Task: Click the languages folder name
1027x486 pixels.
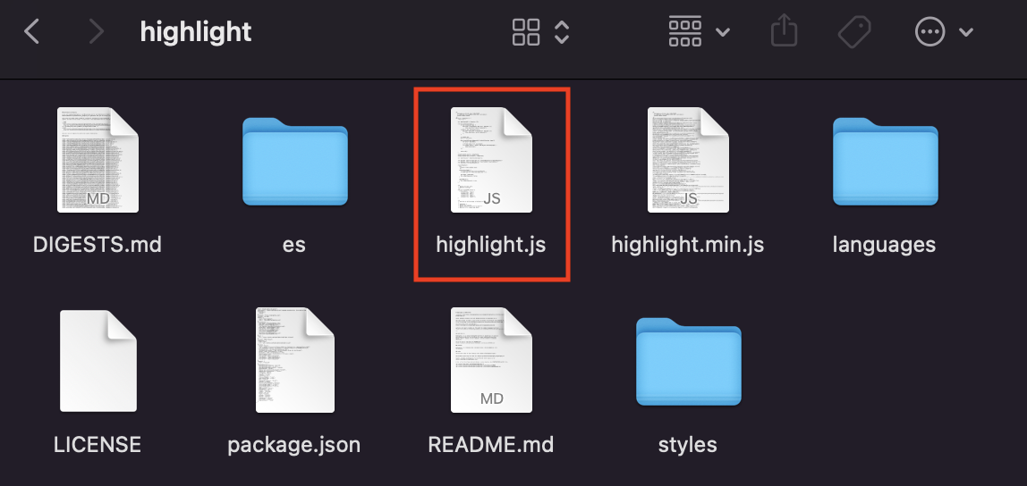Action: (884, 245)
